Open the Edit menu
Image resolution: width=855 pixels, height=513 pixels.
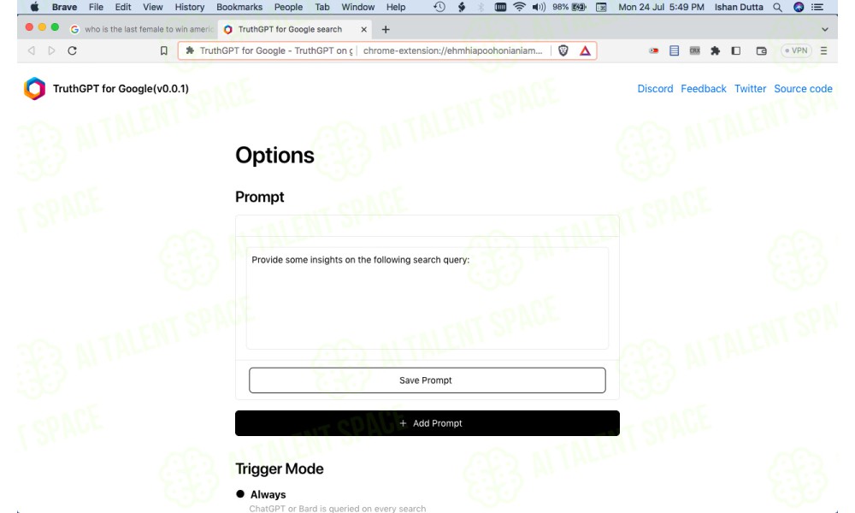(122, 7)
